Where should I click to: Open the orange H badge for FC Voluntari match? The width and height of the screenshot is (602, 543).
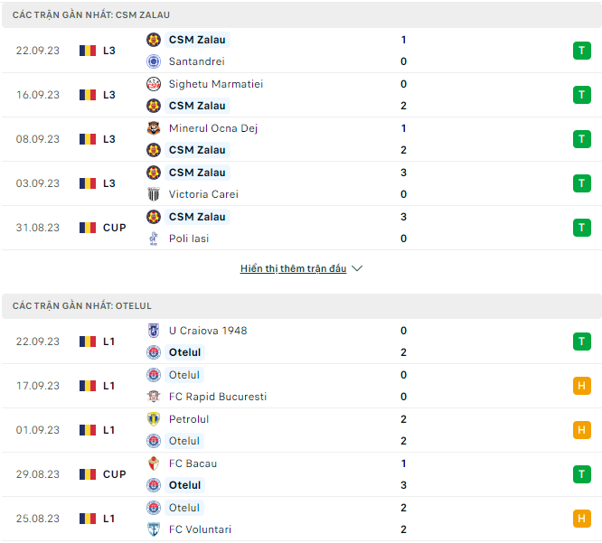click(x=582, y=519)
